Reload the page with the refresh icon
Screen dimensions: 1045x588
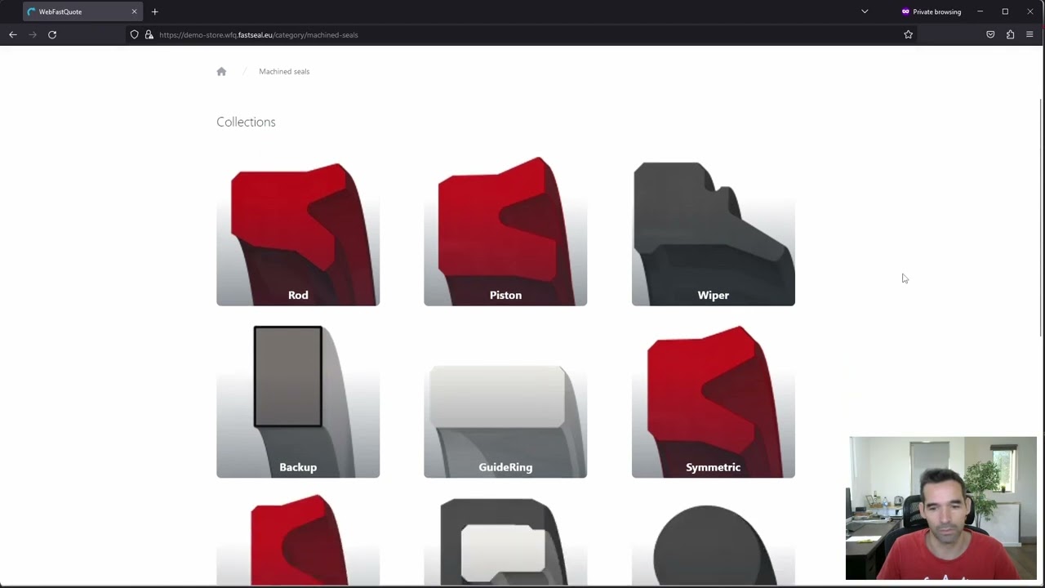click(x=52, y=34)
